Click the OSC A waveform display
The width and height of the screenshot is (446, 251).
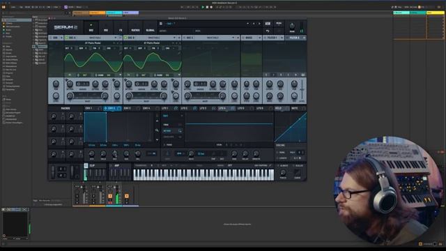coord(93,62)
